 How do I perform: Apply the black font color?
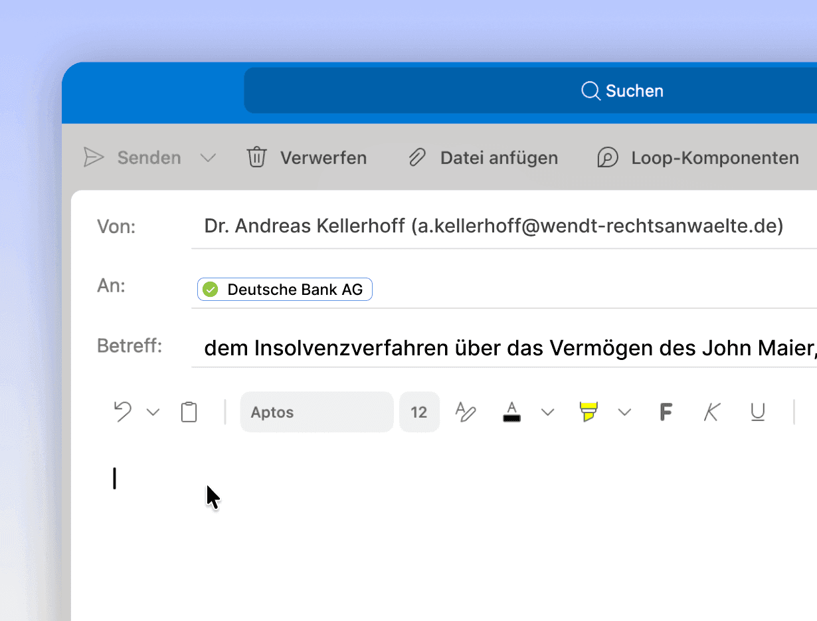tap(511, 412)
